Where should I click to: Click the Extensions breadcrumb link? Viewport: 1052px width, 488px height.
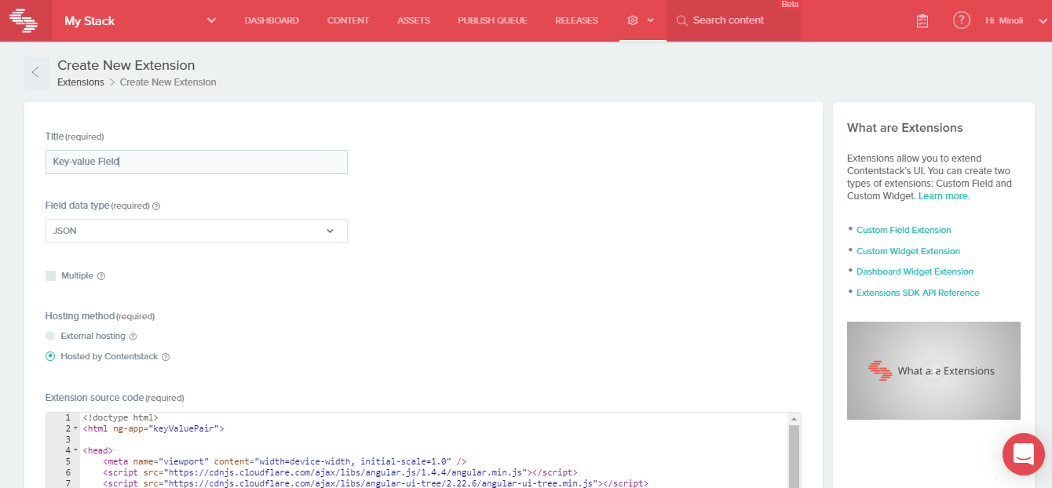click(81, 82)
